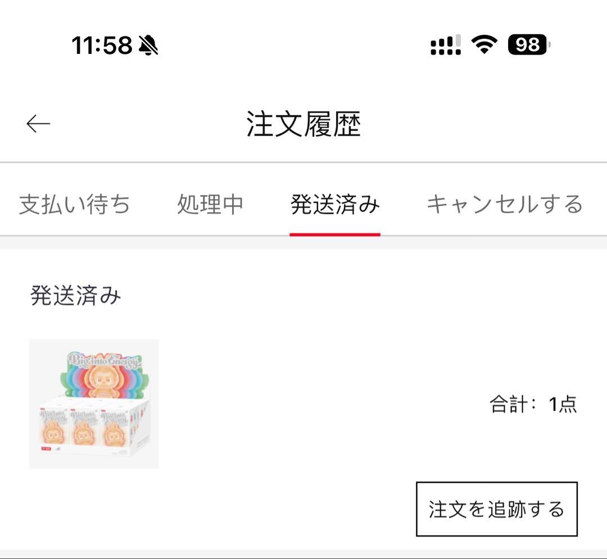This screenshot has height=559, width=607.
Task: Open the 注文履歴 page title
Action: pos(303,123)
